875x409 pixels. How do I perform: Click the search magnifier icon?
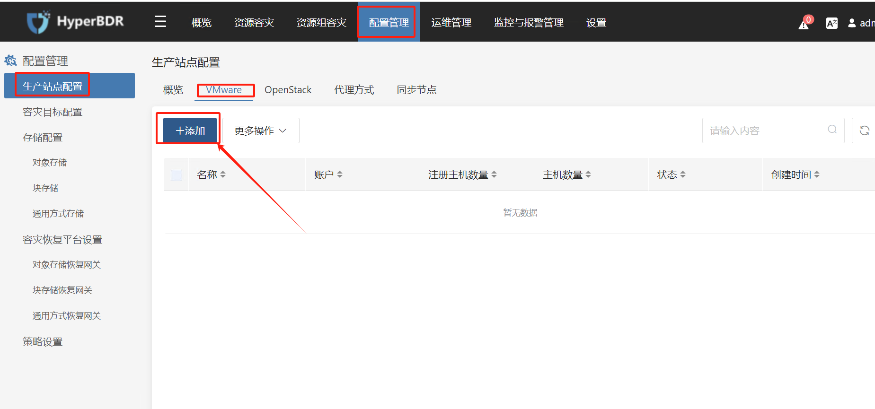click(832, 130)
